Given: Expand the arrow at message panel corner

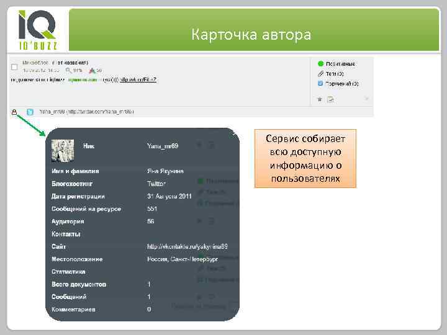Looking at the screenshot, I should point(367,99).
